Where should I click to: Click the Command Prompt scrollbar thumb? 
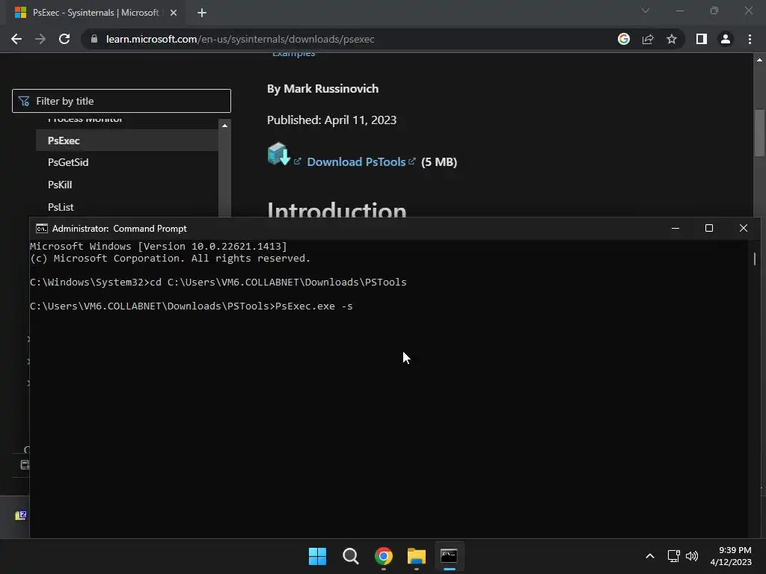pos(755,259)
